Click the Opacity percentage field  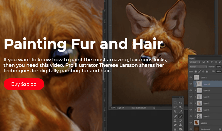click(x=219, y=67)
